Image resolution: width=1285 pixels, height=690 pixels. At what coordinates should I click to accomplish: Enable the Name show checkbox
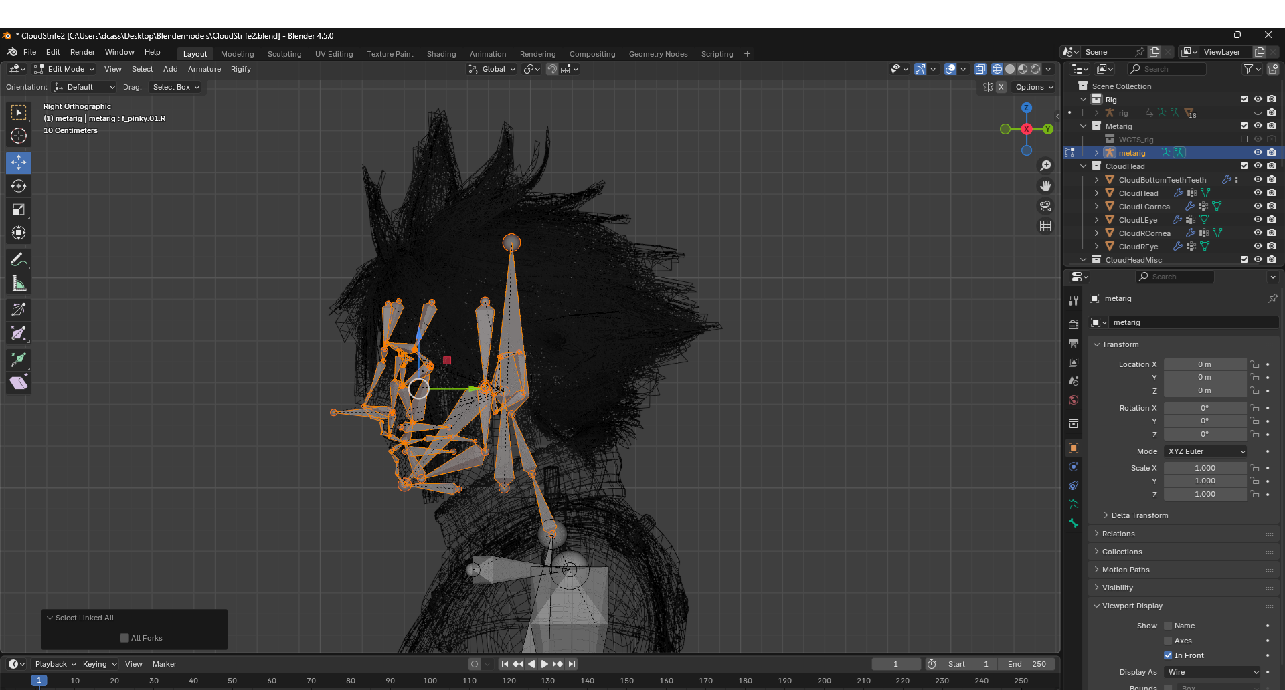(x=1168, y=626)
